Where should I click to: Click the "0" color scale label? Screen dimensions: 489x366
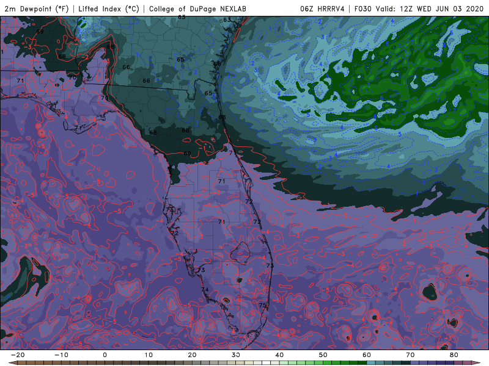pyautogui.click(x=105, y=355)
